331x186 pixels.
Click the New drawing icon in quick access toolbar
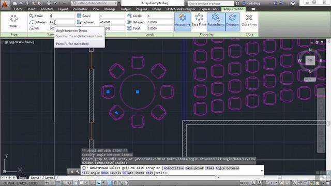(15, 3)
